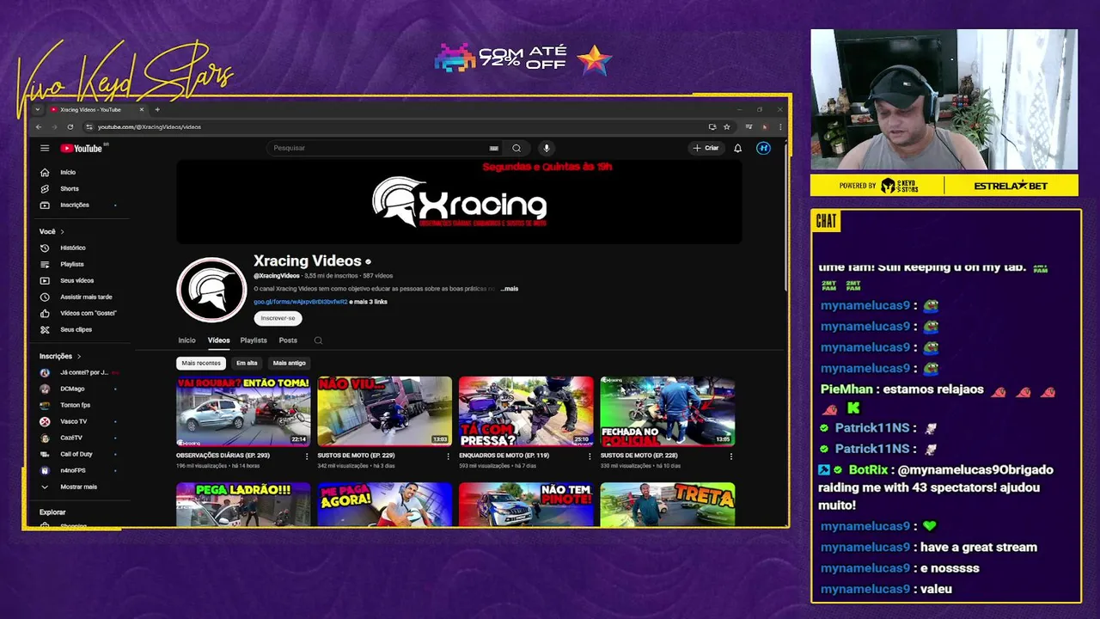Click the search magnifier button
This screenshot has height=619, width=1100.
[x=516, y=148]
